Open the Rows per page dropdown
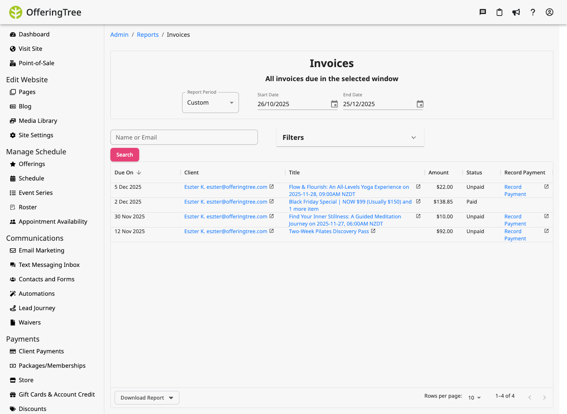The image size is (567, 414). click(x=474, y=397)
